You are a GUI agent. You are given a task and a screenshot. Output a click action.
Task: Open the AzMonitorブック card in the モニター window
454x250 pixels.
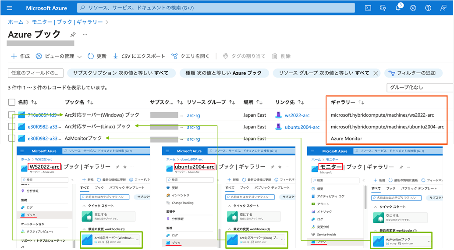pos(401,240)
